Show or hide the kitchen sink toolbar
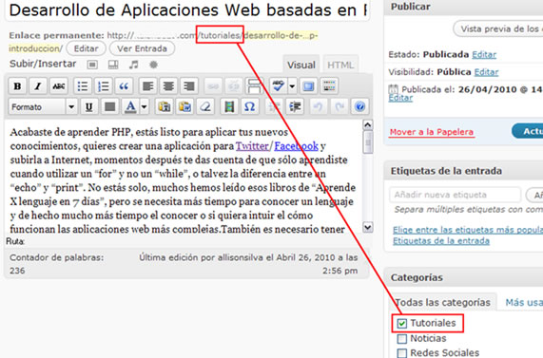This screenshot has width=543, height=358. 329,86
